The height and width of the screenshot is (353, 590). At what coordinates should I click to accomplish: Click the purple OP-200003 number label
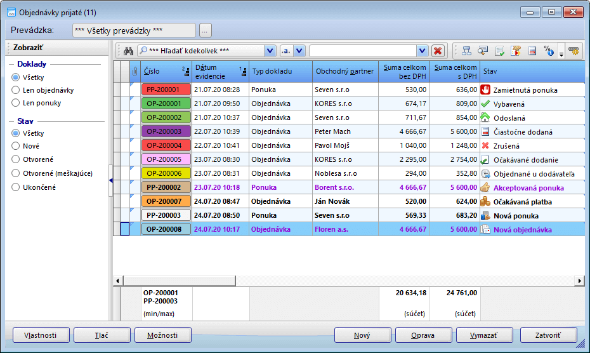[164, 131]
